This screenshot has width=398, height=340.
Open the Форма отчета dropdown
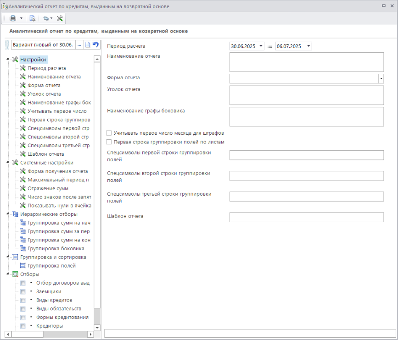pyautogui.click(x=381, y=79)
